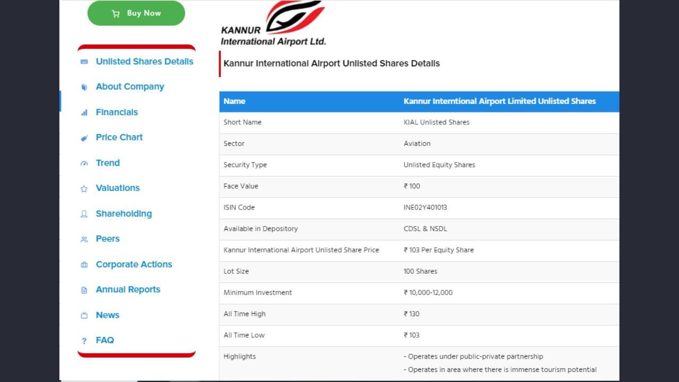The height and width of the screenshot is (382, 679).
Task: Click the Unlisted Equity Shares value
Action: point(439,165)
